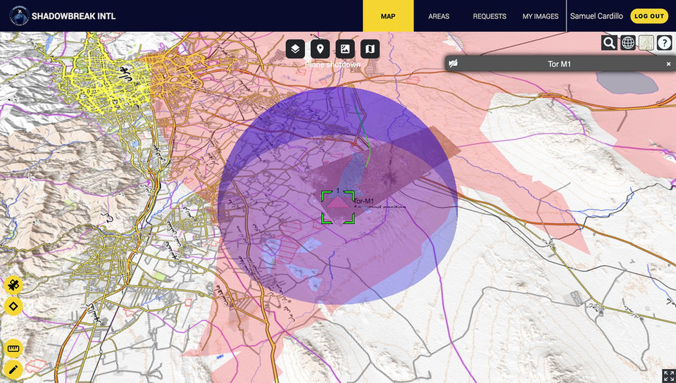Close the Tor M1 panel
Screen dimensions: 676x383
tap(669, 64)
